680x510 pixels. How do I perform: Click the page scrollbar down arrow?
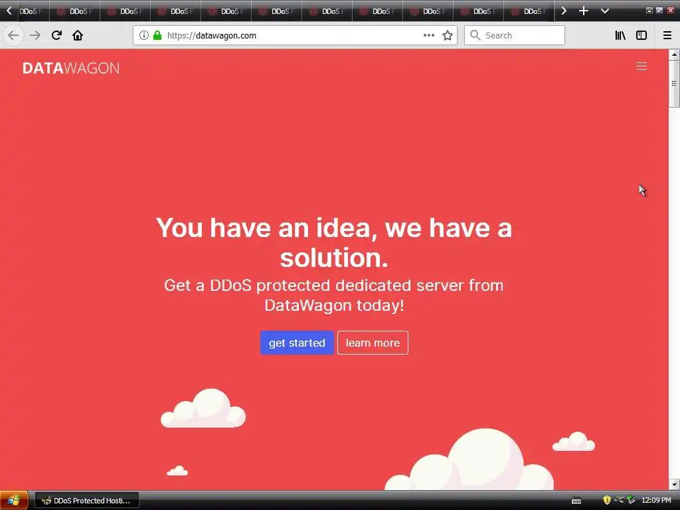pos(674,484)
